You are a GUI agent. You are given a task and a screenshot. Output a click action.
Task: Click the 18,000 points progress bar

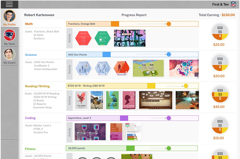pyautogui.click(x=132, y=148)
